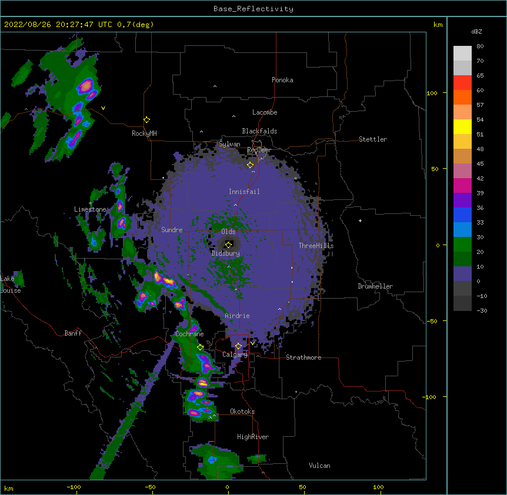Image resolution: width=507 pixels, height=495 pixels.
Task: Click the white plus marker east of ThreeHills
Action: [x=360, y=220]
